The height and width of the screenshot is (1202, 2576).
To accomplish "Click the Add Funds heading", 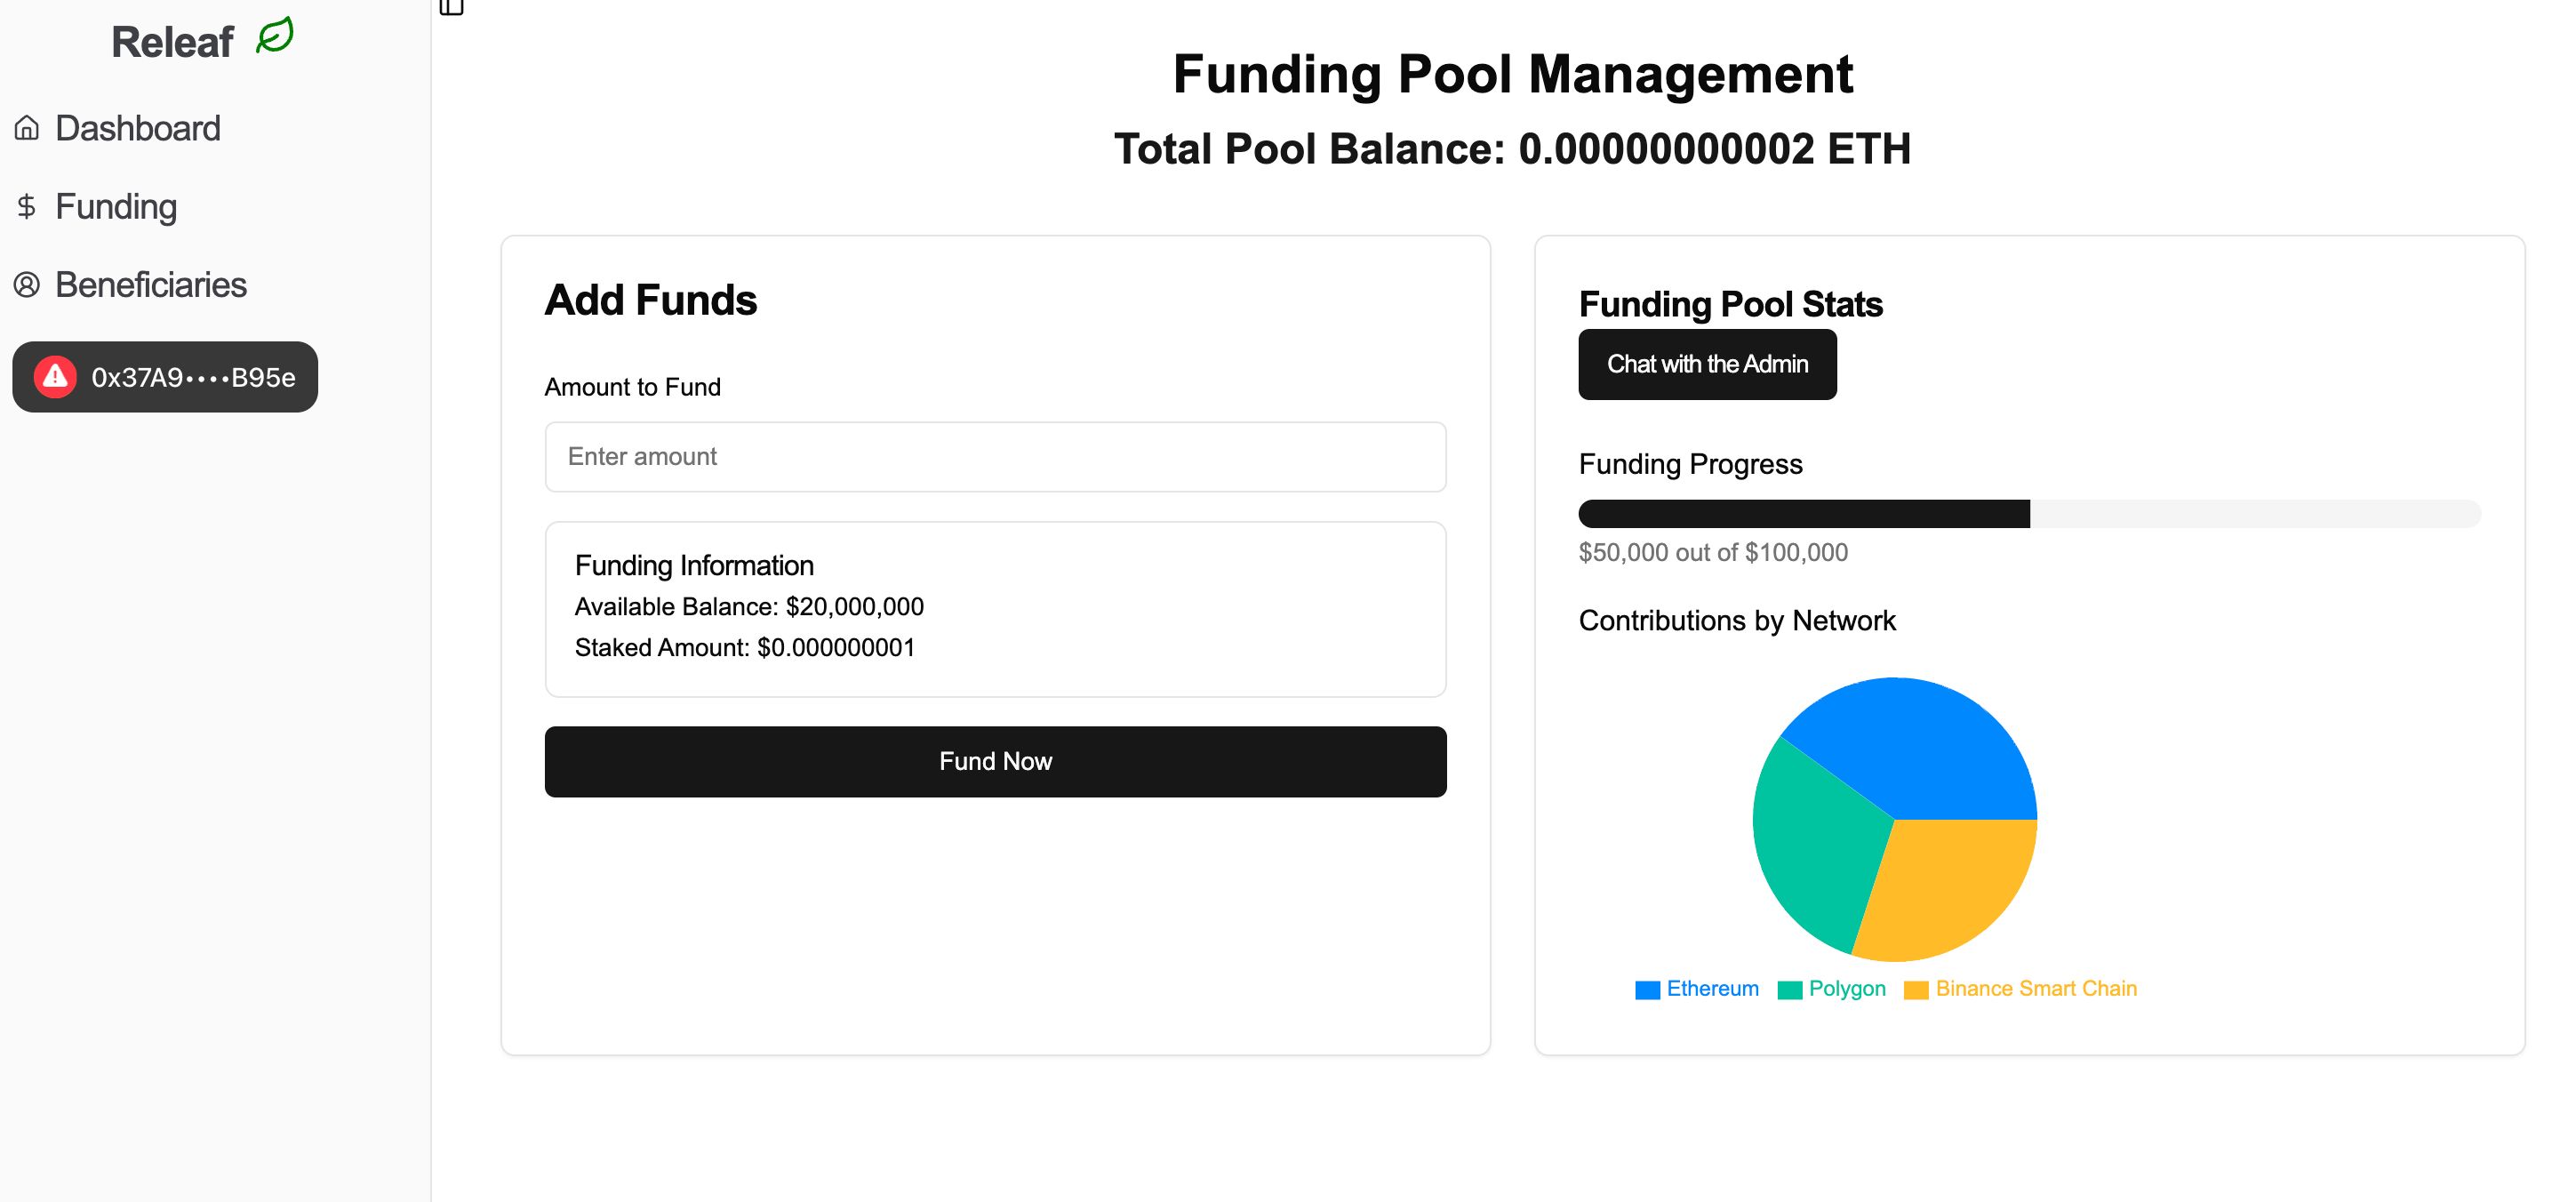I will (651, 301).
